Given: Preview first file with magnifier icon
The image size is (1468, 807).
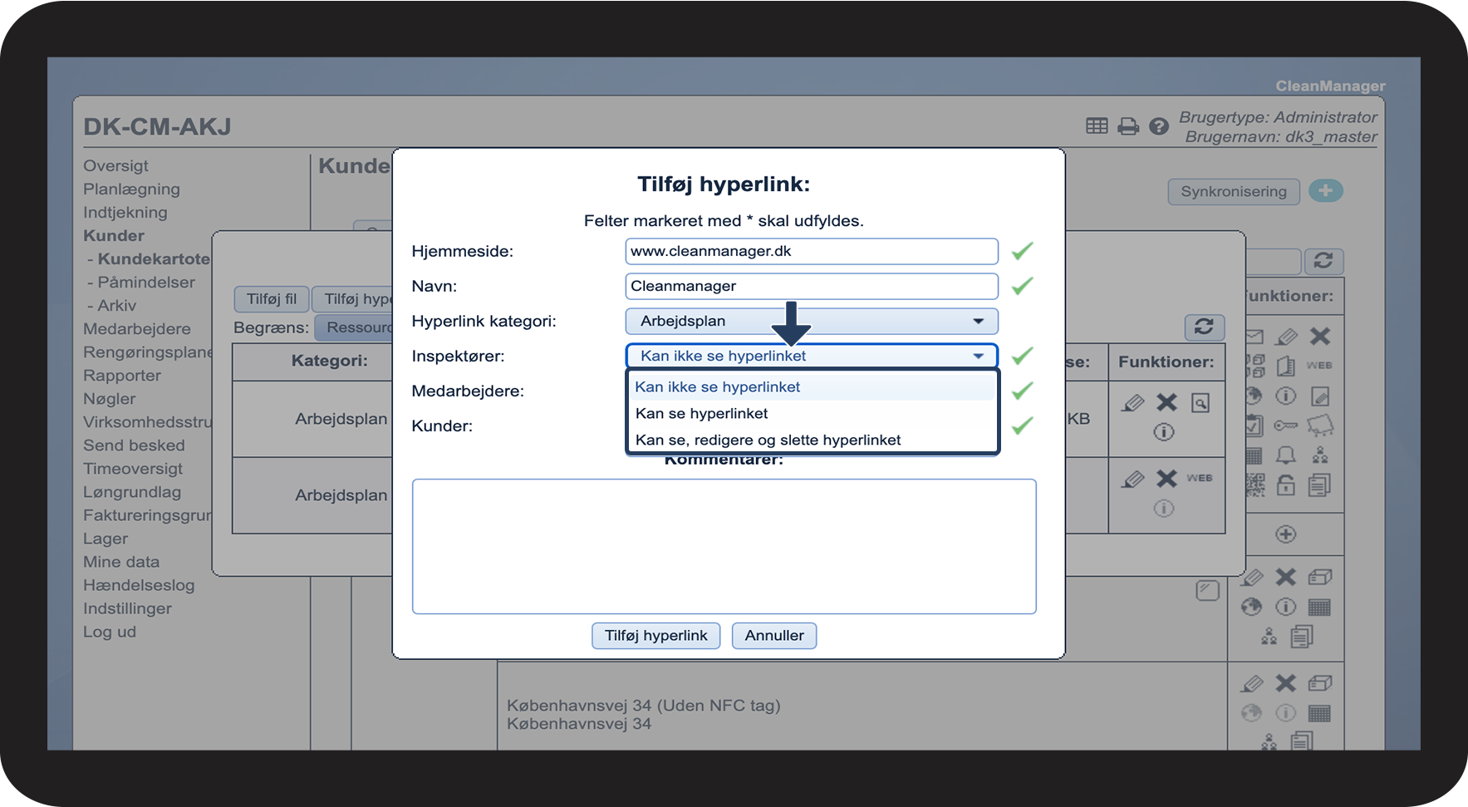Looking at the screenshot, I should (1200, 403).
